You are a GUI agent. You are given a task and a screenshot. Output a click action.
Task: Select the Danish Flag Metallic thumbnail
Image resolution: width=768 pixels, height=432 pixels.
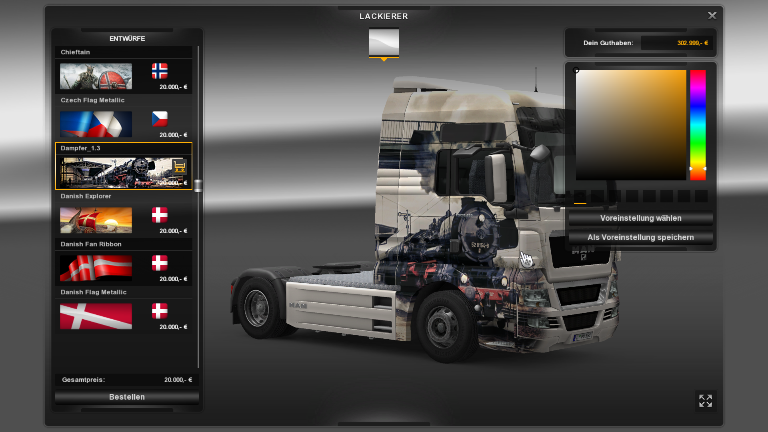[x=96, y=316]
